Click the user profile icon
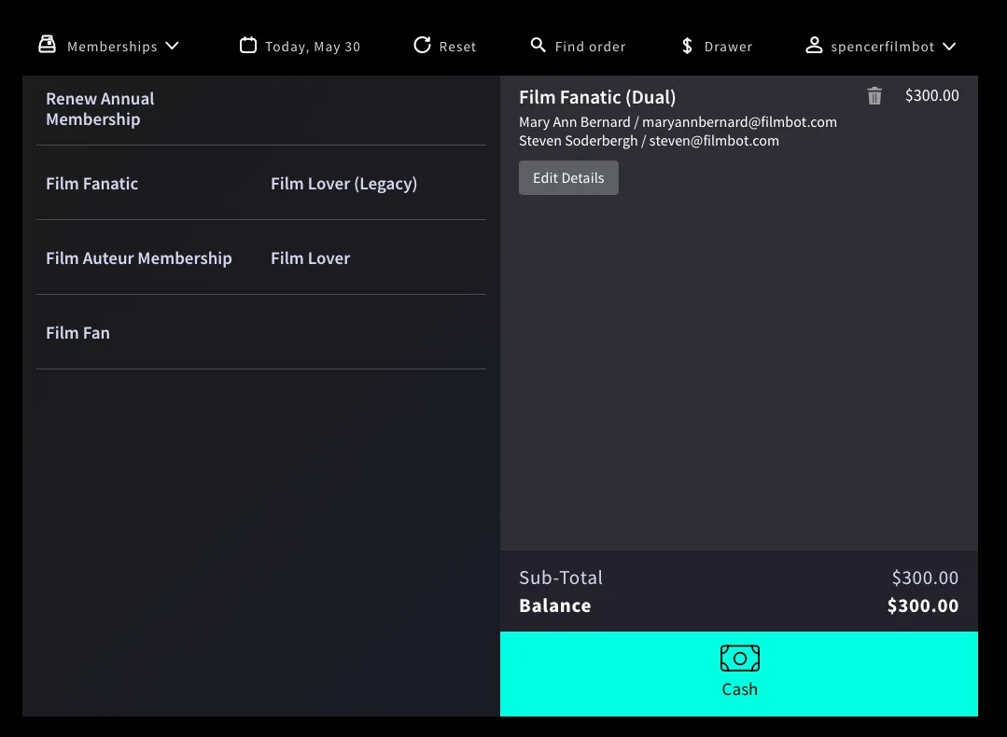Viewport: 1007px width, 737px height. click(x=814, y=45)
